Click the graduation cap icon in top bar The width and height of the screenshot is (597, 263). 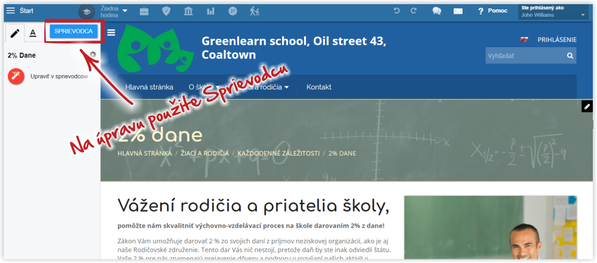pos(87,11)
